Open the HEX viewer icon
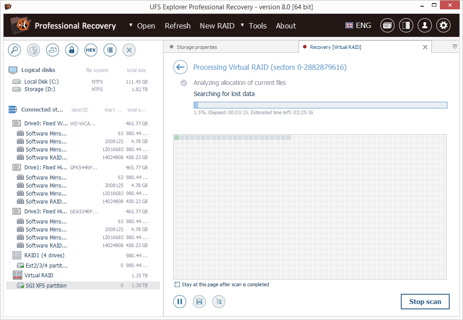The width and height of the screenshot is (463, 320). (91, 50)
